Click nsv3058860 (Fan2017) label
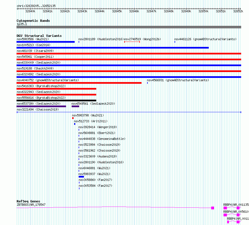The image size is (249, 225). [95, 180]
